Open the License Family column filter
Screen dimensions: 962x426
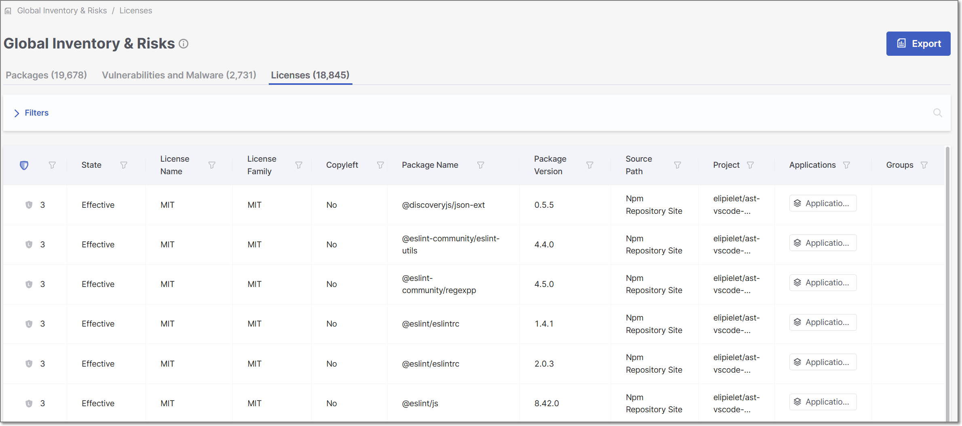pyautogui.click(x=299, y=165)
